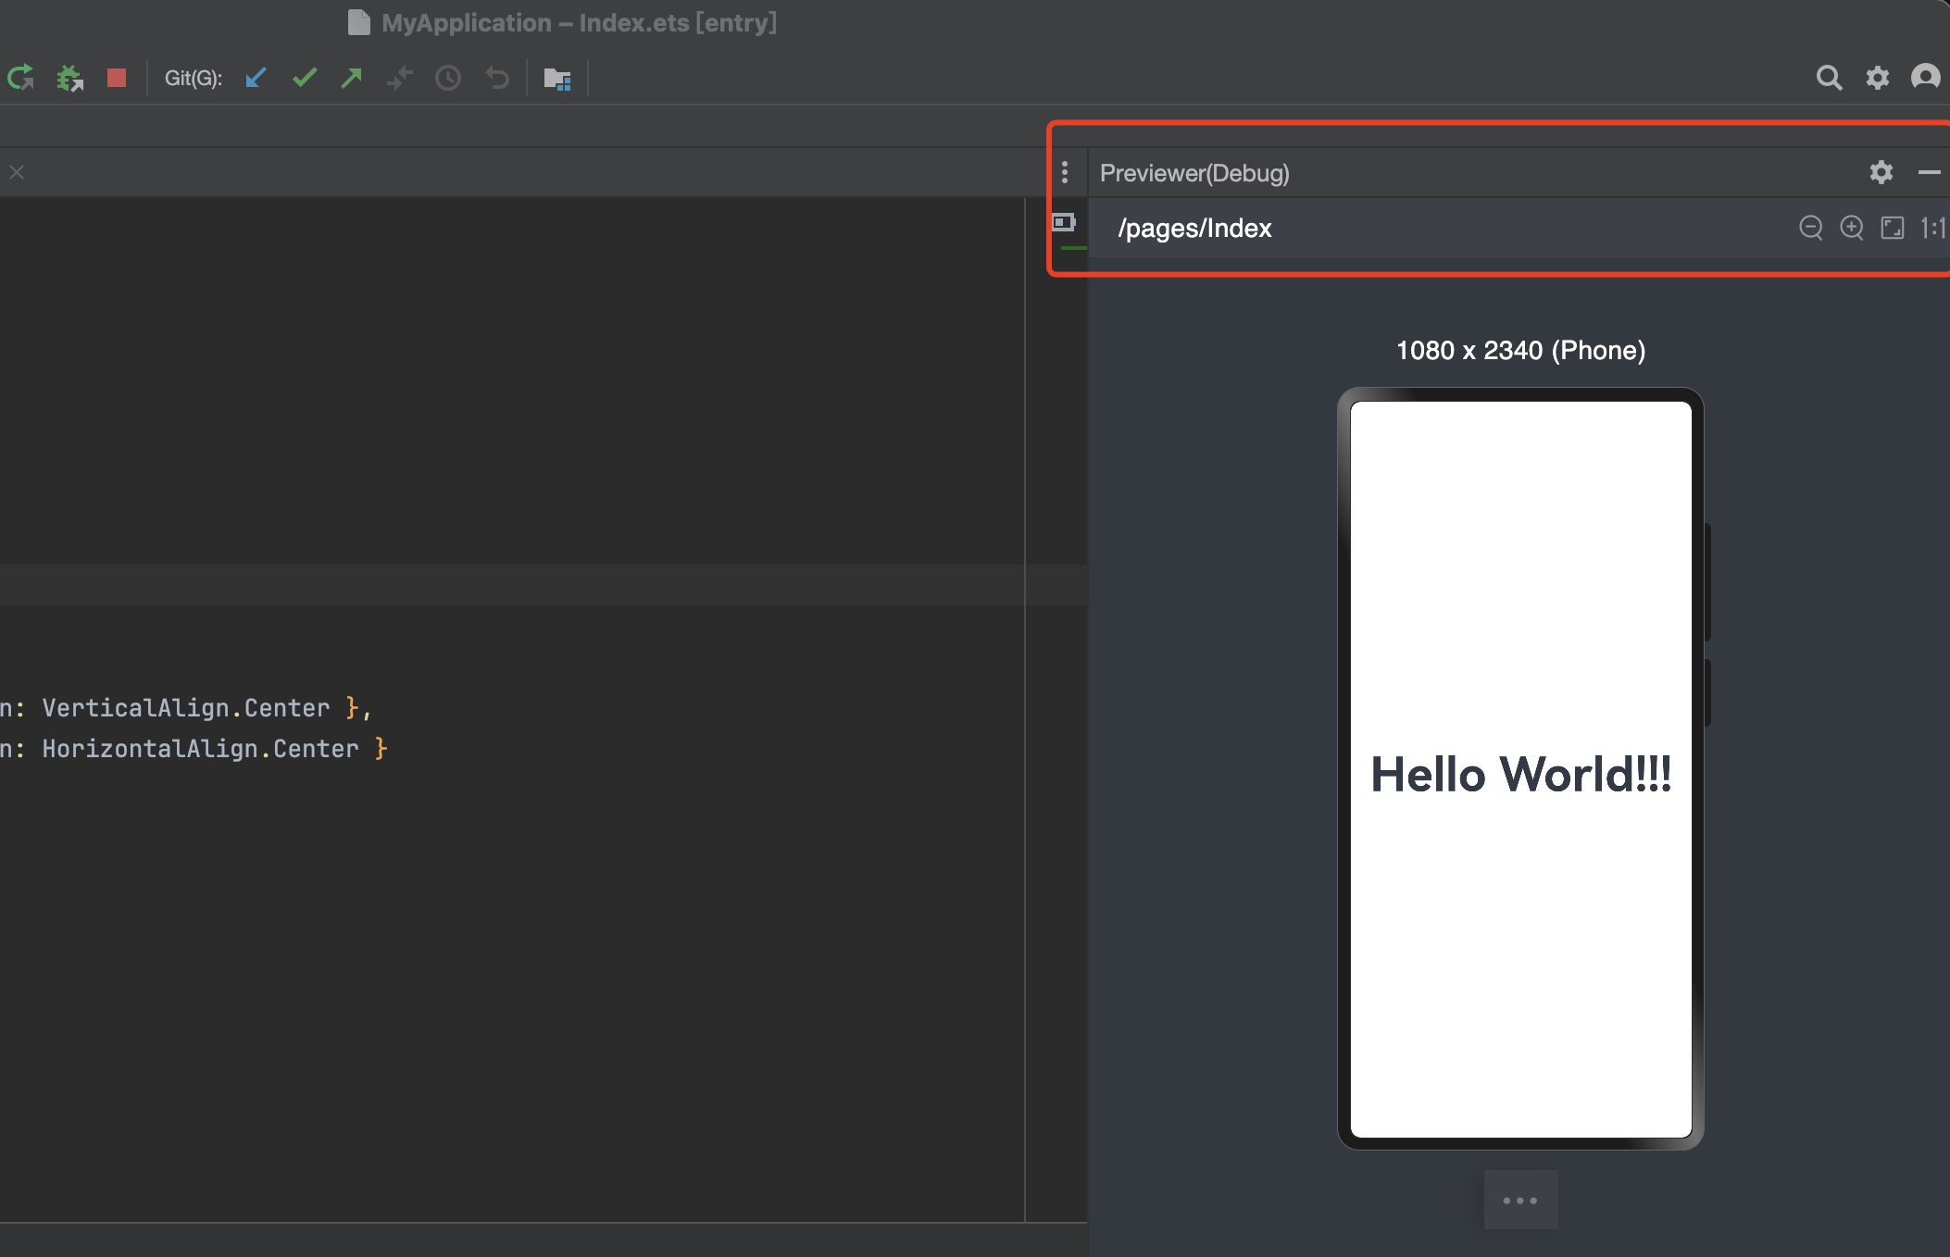Click on VerticalAlign.Center in the code editor
The height and width of the screenshot is (1257, 1950).
coord(186,708)
